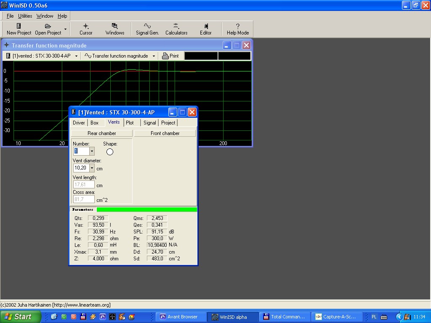Click the Open Project toolbar icon
The width and height of the screenshot is (431, 323).
click(x=48, y=29)
